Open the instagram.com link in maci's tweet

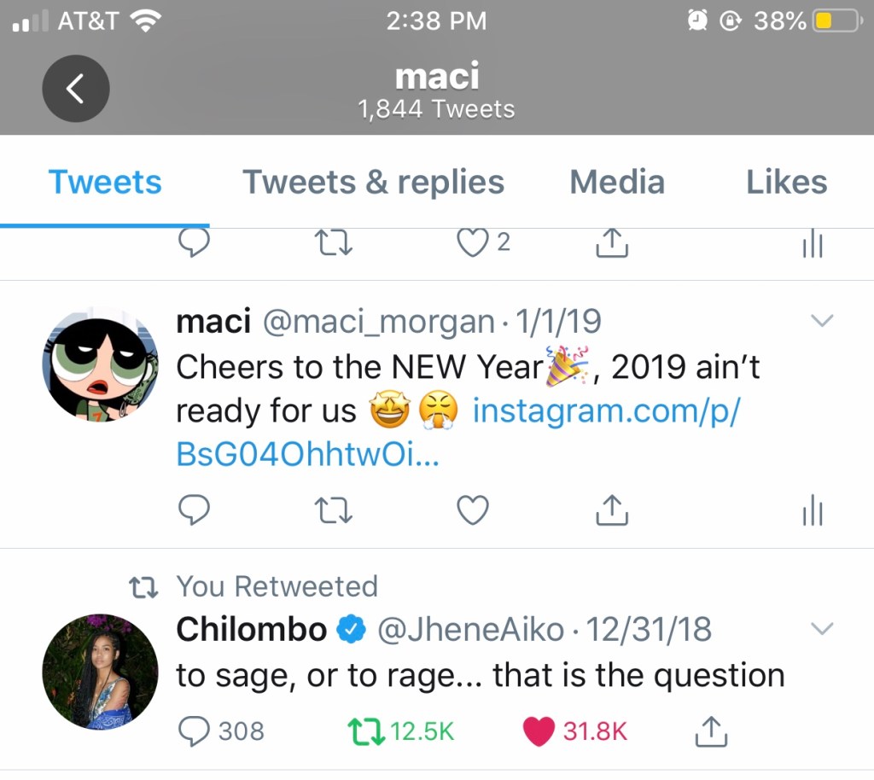[606, 410]
